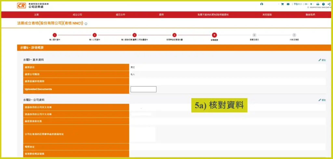Viewport: 333px width, 159px height.
Task: Go to step 1 circle in progress bar
Action: (55, 35)
